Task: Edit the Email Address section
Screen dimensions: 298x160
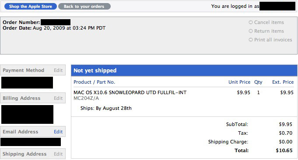Action: pos(58,132)
